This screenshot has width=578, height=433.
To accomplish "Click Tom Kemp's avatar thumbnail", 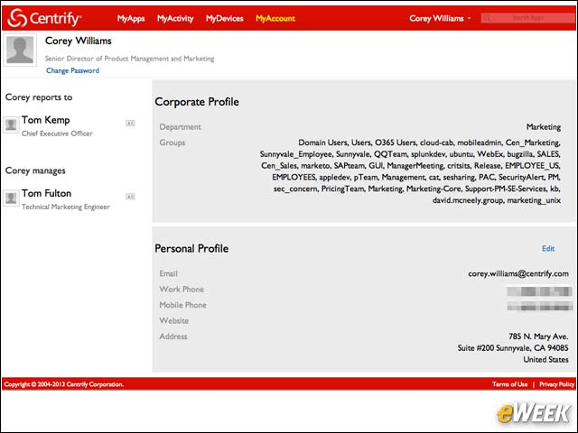I will [x=11, y=124].
